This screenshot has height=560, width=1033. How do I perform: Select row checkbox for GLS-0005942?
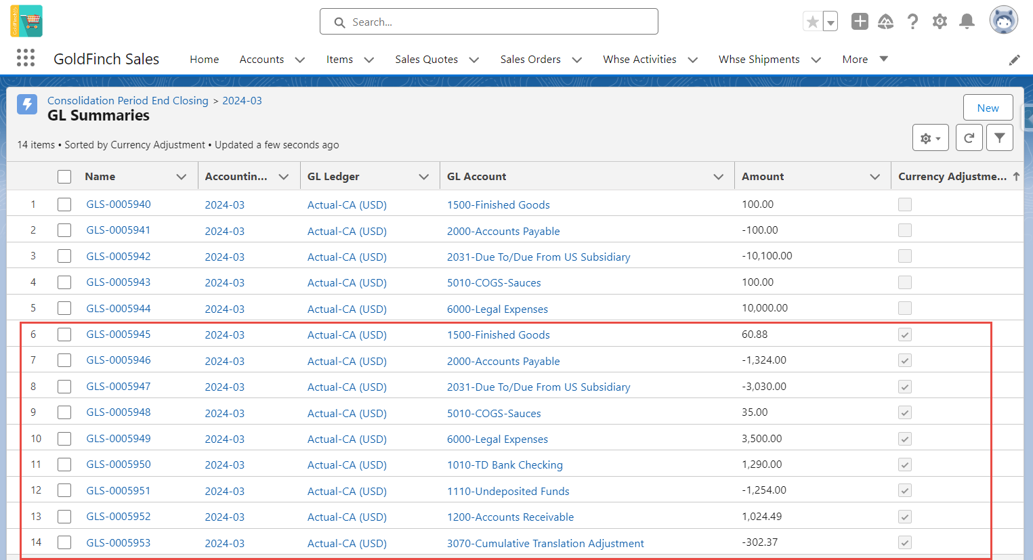tap(64, 256)
